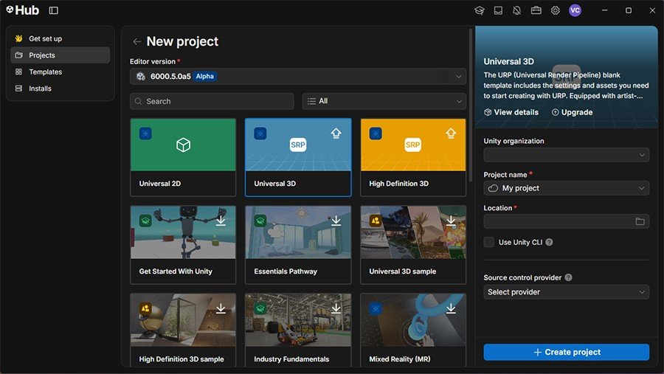Download the Get Started With Unity template
Screen dimensions: 664x374
221,221
